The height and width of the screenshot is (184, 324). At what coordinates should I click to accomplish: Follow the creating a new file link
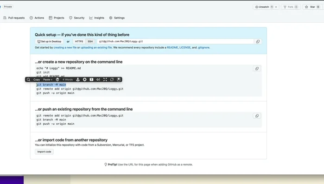pos(65,47)
